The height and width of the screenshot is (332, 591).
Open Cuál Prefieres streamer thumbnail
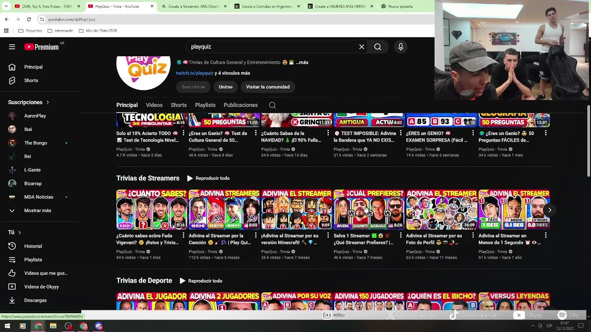click(x=369, y=209)
